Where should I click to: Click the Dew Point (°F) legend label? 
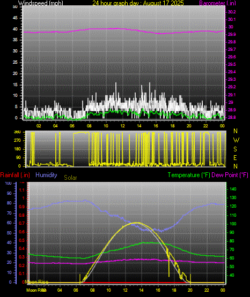(x=230, y=175)
